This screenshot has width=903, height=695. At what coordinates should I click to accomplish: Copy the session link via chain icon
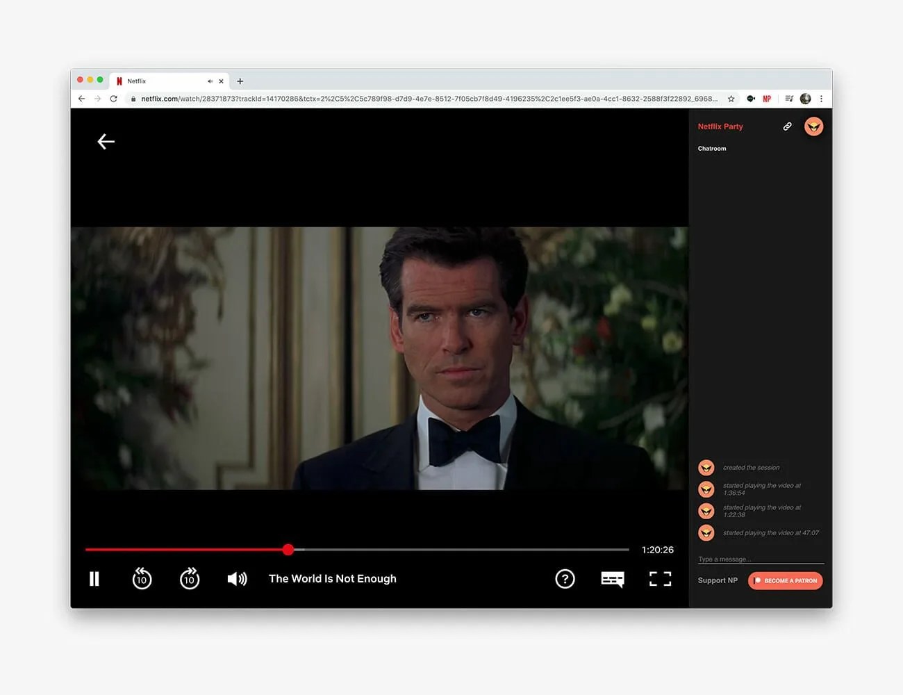tap(787, 126)
